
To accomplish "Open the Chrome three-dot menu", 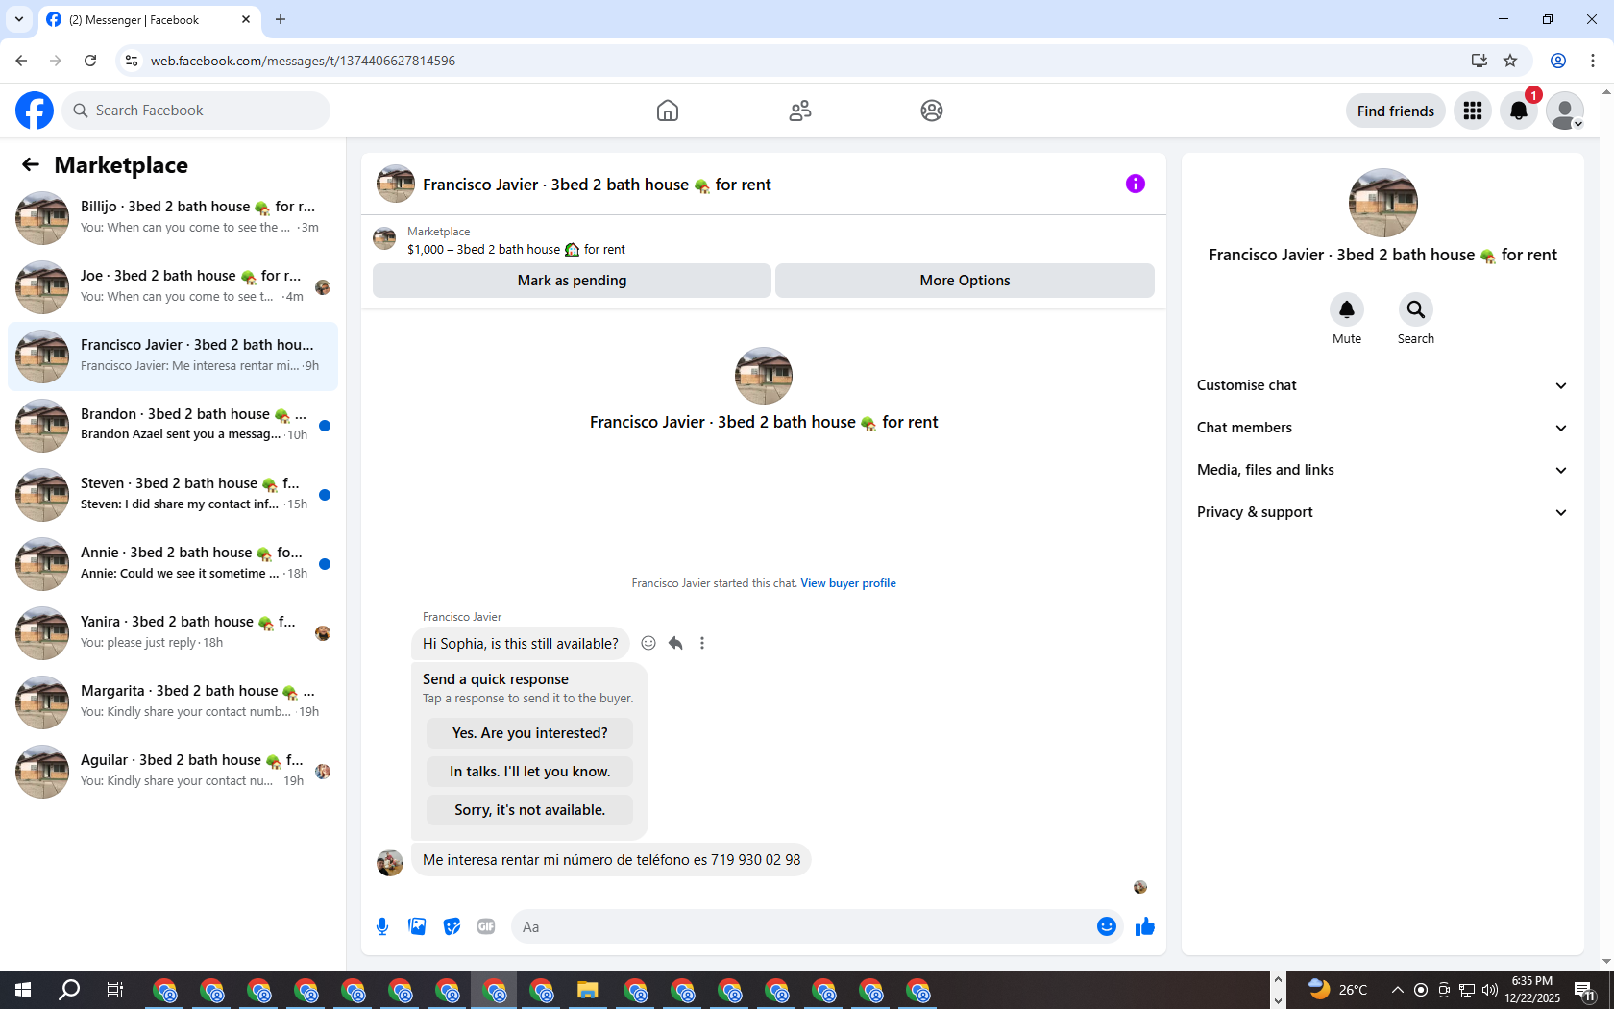I will tap(1593, 61).
